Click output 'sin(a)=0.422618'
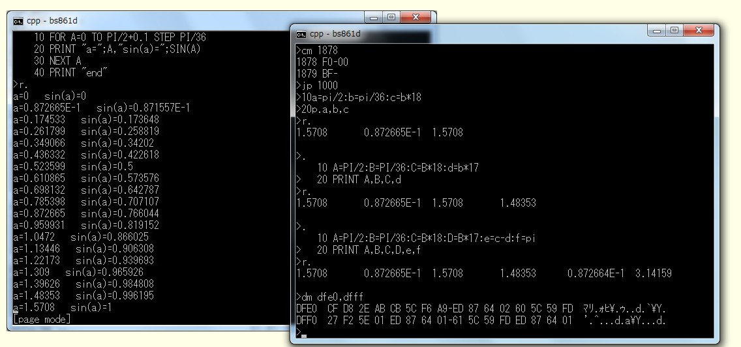The image size is (741, 347). point(120,155)
